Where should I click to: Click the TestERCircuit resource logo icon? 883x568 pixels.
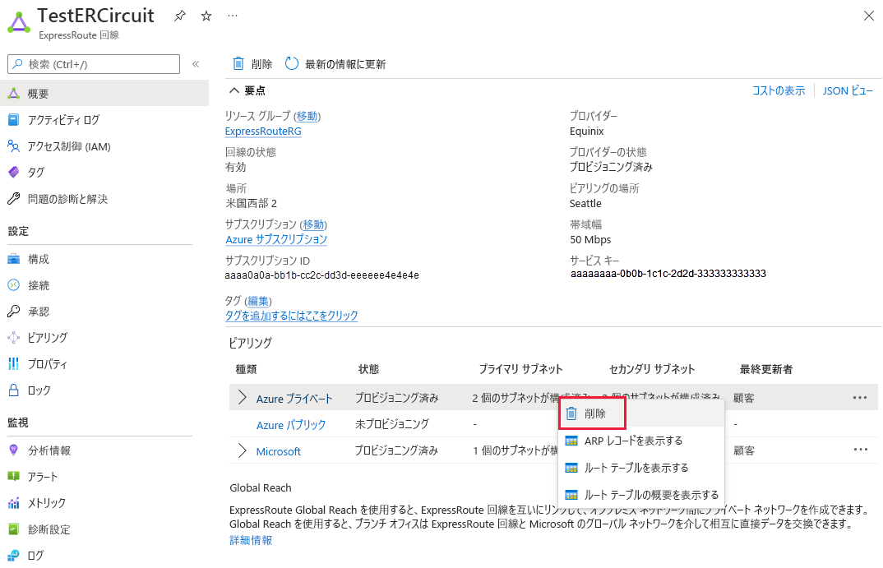(x=19, y=22)
